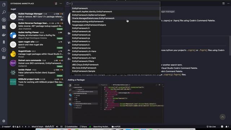Click the extension details page scrollbar

pos(230,46)
